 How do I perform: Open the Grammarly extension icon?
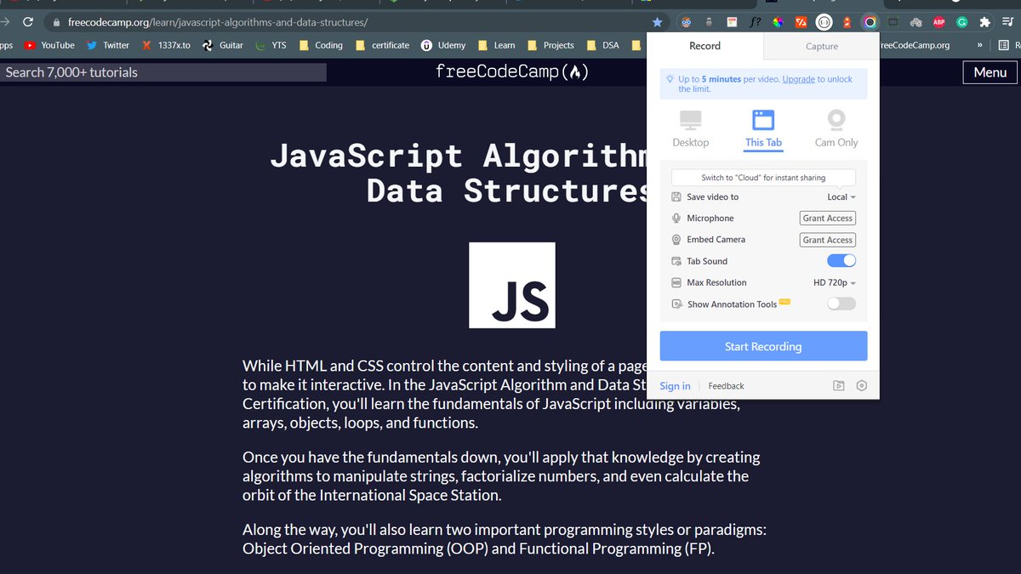coord(961,22)
